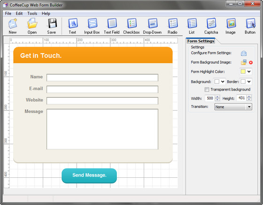The width and height of the screenshot is (263, 205).
Task: Select the Form Settings tab
Action: [201, 41]
